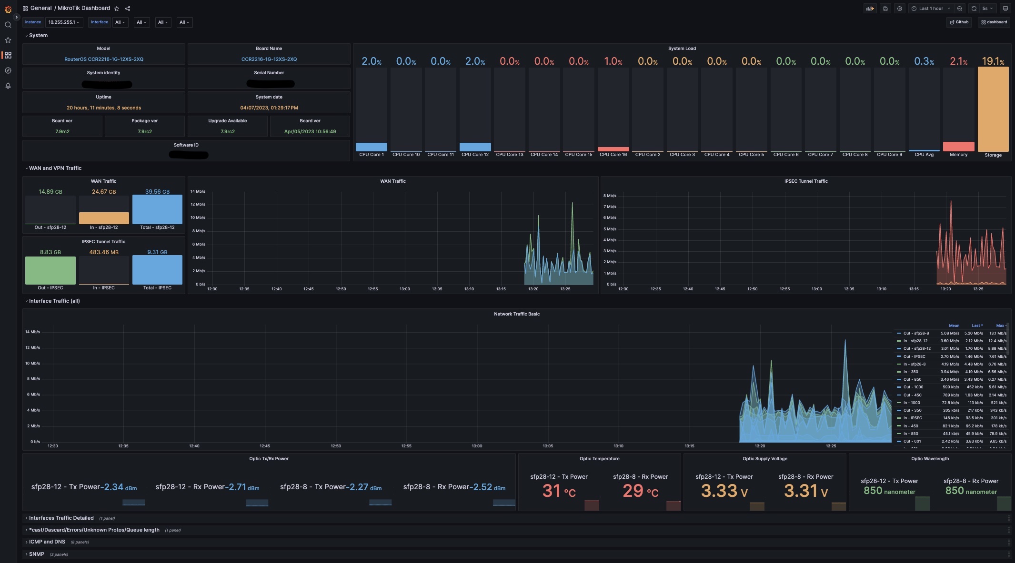Open the Alerting bell in the sidebar

8,86
